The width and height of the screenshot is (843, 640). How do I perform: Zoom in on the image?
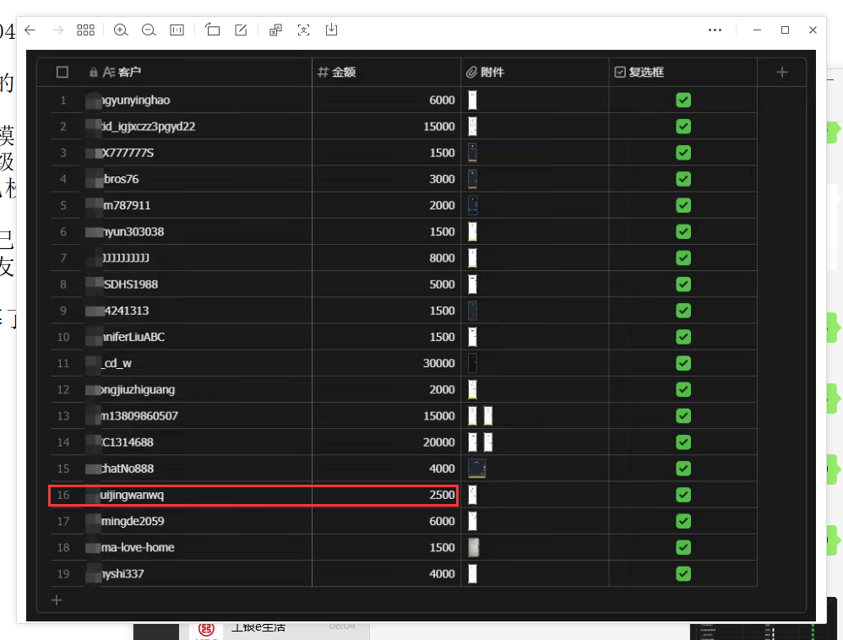(x=121, y=30)
